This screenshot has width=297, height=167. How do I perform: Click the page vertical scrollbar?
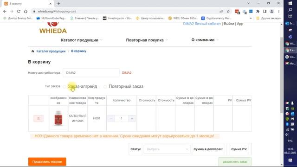click(282, 75)
